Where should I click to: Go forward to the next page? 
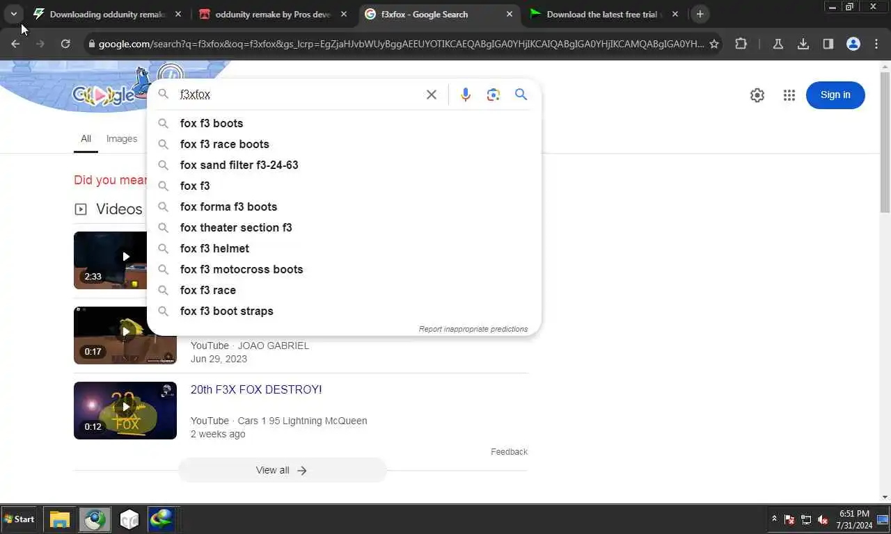(x=40, y=44)
